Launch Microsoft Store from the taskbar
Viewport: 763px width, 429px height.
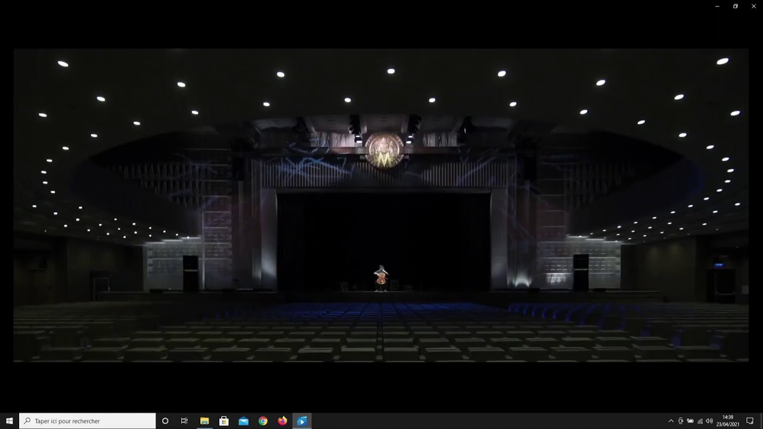click(224, 421)
